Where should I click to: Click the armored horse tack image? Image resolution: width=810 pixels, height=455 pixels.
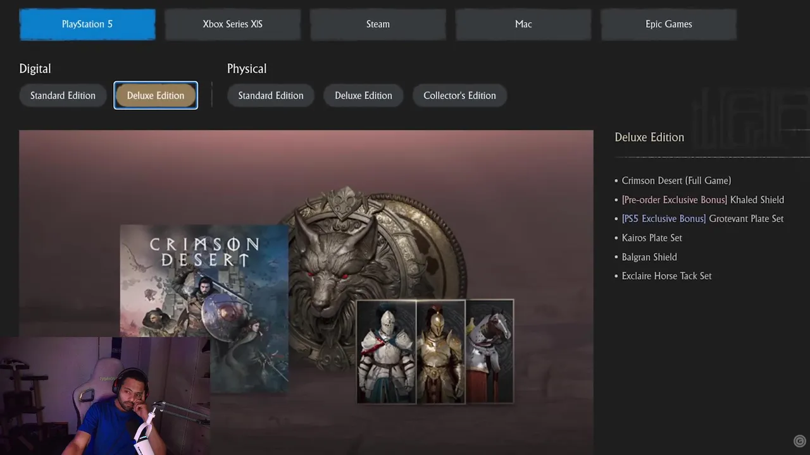point(490,351)
